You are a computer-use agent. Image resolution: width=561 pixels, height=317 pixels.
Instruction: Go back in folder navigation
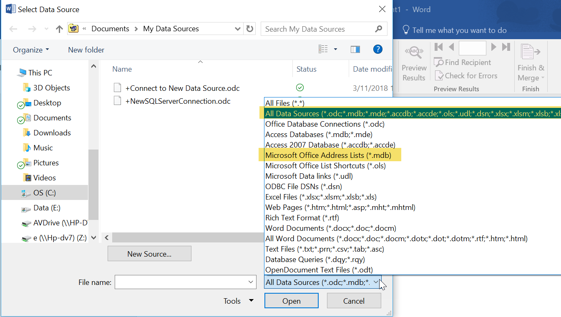13,29
